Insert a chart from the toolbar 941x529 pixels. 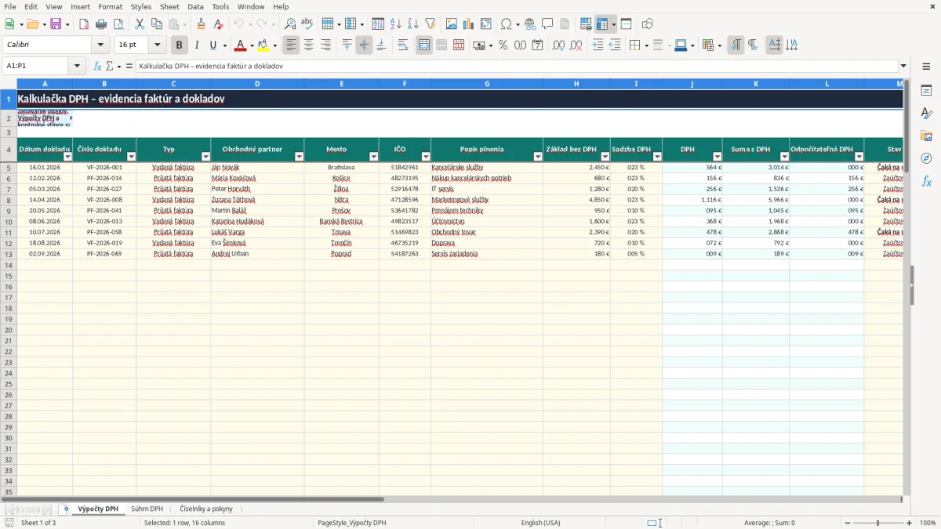click(469, 24)
